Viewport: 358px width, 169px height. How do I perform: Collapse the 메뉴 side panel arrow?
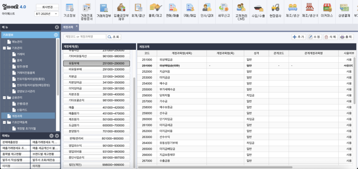pos(57,27)
